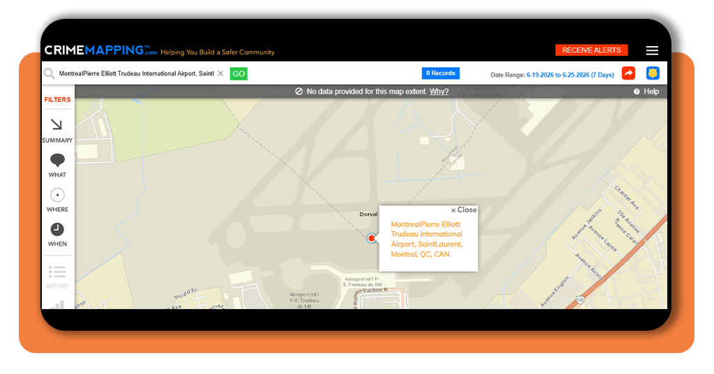Image resolution: width=714 pixels, height=374 pixels.
Task: Clear the search address text
Action: coord(221,73)
